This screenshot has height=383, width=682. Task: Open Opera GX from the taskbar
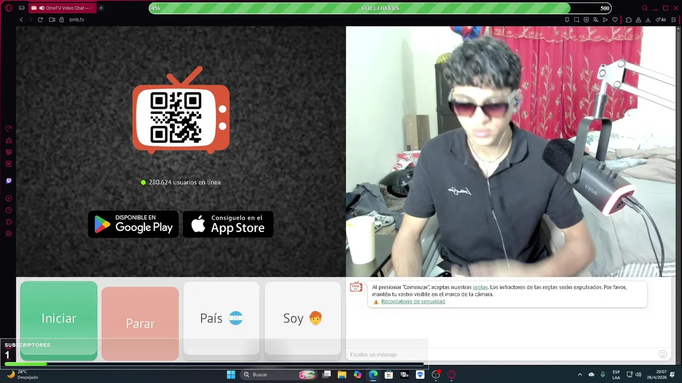click(451, 374)
